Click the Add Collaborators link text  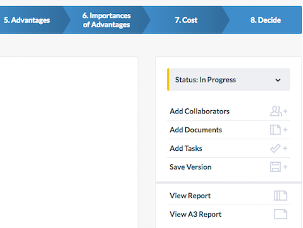pyautogui.click(x=199, y=111)
